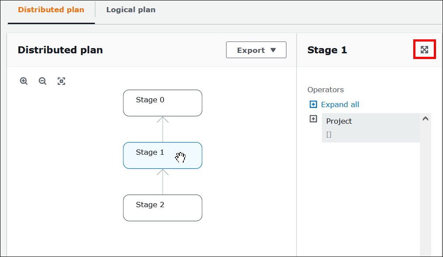Select the Stage 2 node
Viewport: 443px width, 257px height.
click(x=162, y=208)
